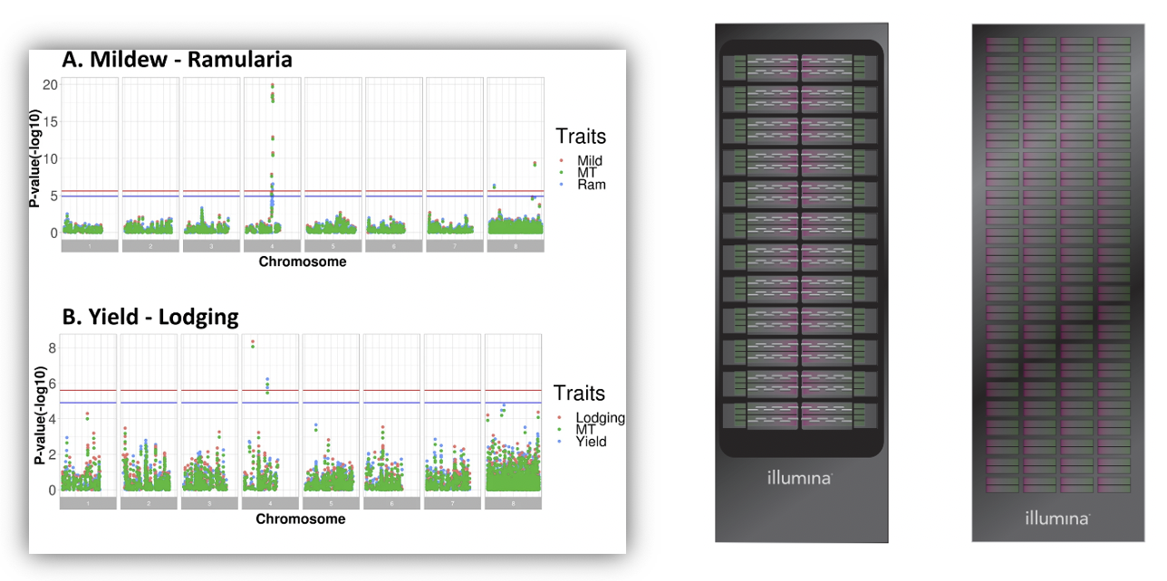Click the P-value axis label of the Mildew plot

35,157
